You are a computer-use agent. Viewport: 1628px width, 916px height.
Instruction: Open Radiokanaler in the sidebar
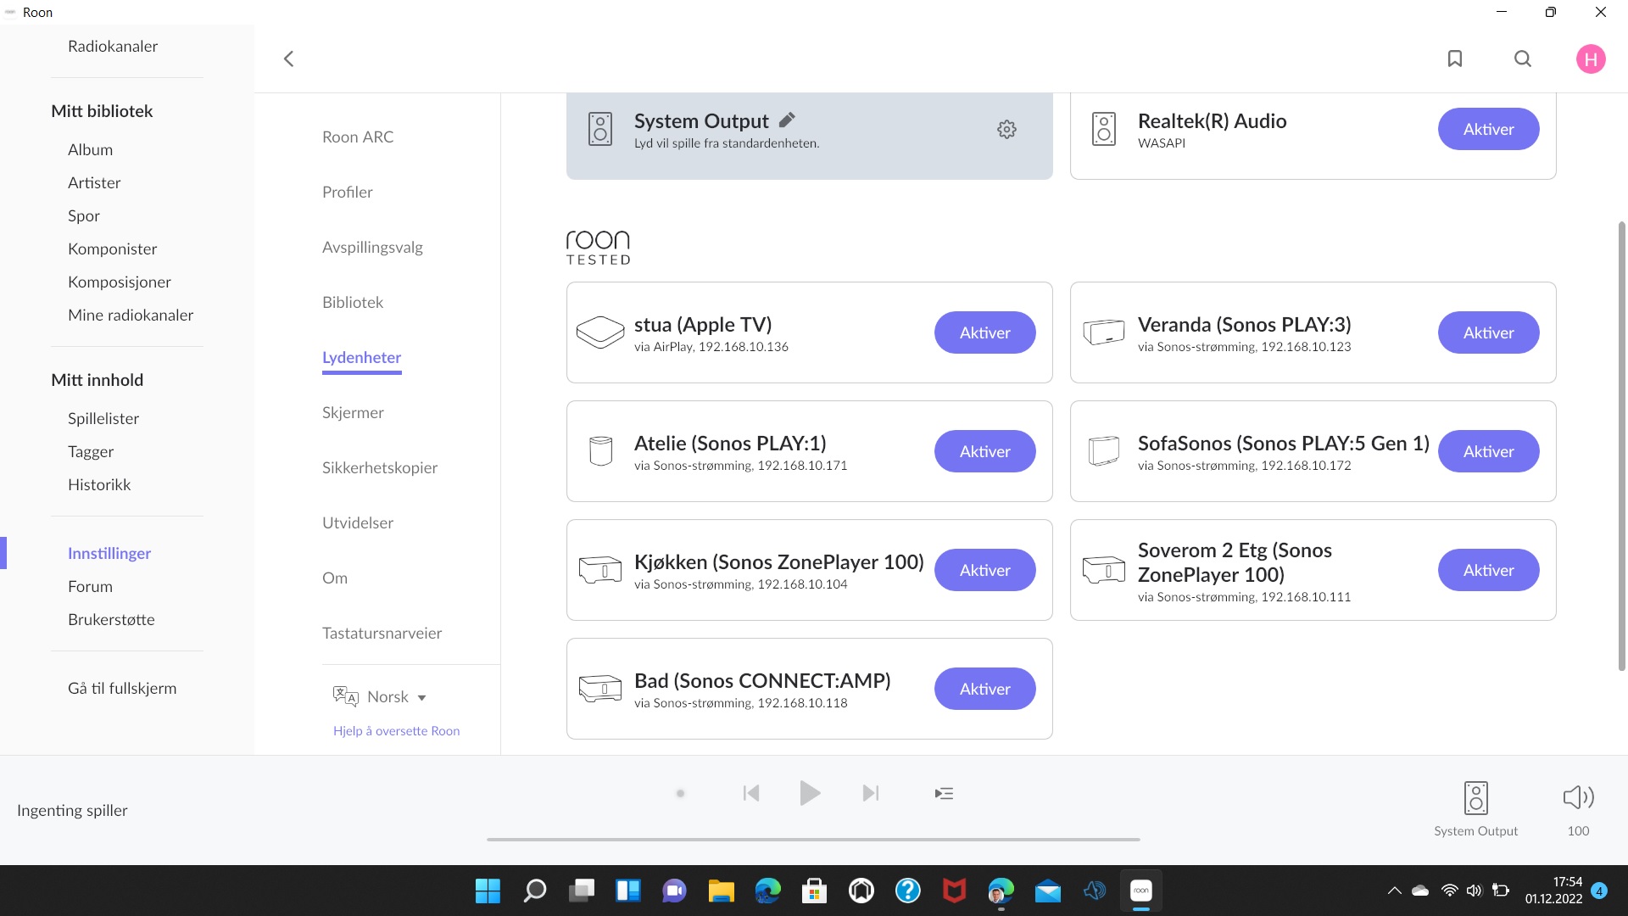(x=113, y=46)
